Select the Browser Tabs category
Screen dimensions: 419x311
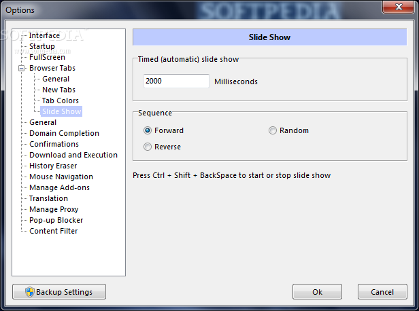point(52,68)
